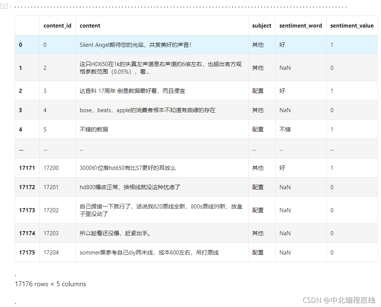The height and width of the screenshot is (307, 381).
Task: Select row index 17172 label
Action: point(27,187)
